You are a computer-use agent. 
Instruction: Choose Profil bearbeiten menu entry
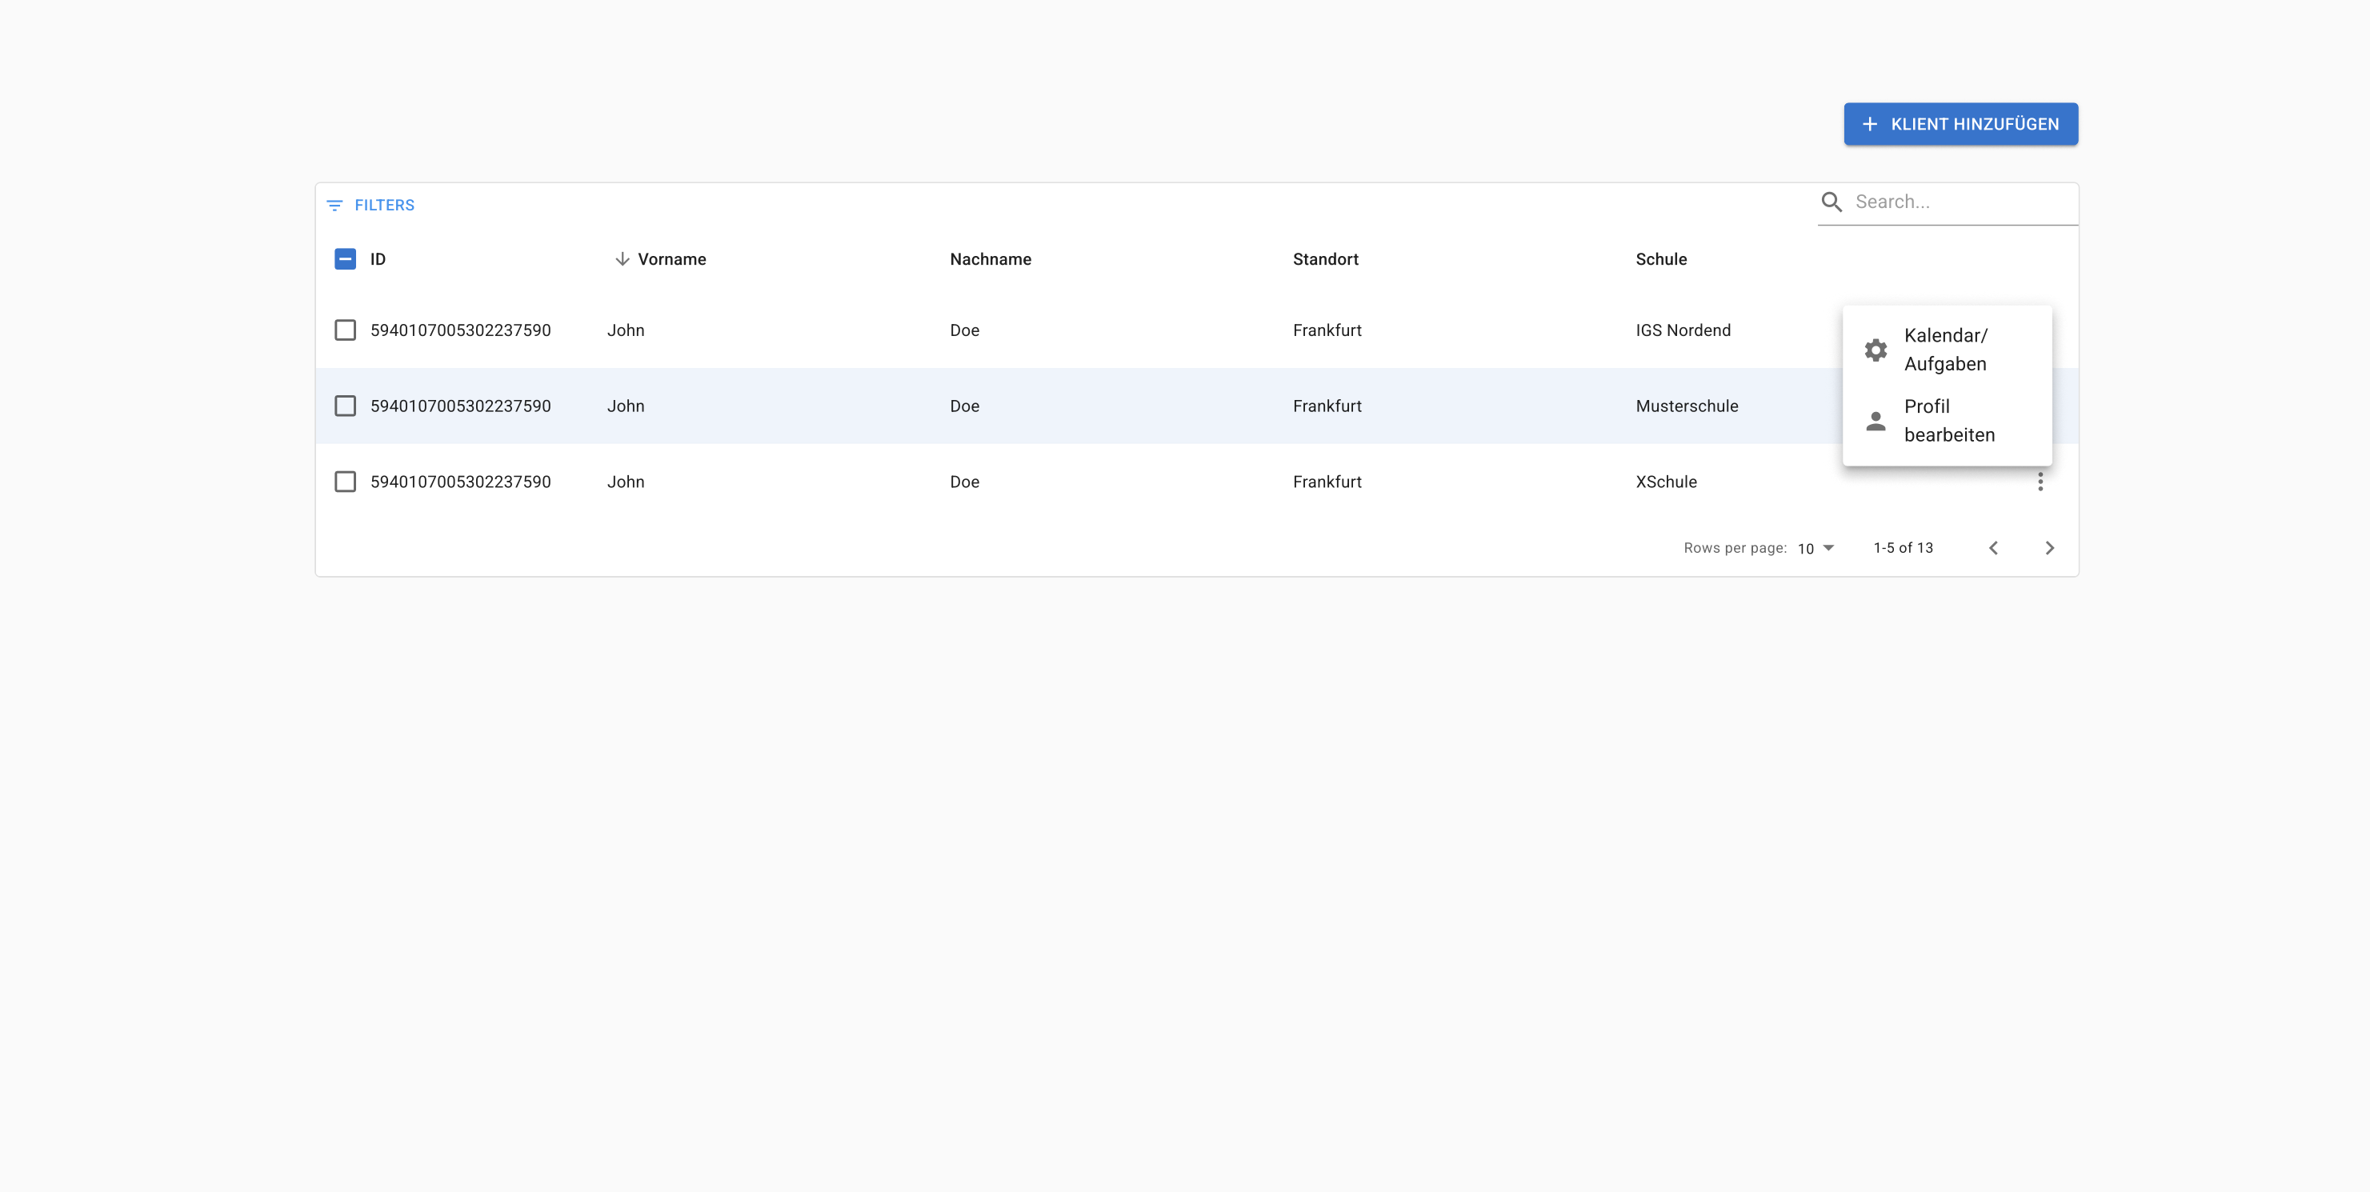pyautogui.click(x=1948, y=422)
